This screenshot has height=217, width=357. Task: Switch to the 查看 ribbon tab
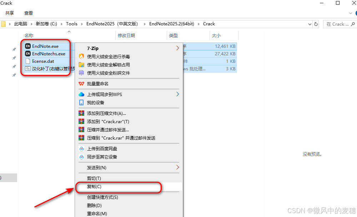(x=28, y=13)
